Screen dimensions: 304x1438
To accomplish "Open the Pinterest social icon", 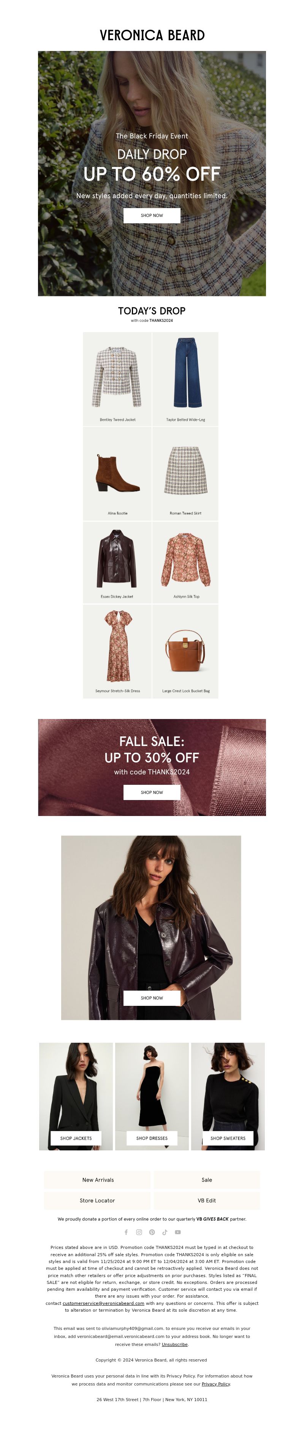I will point(152,1232).
